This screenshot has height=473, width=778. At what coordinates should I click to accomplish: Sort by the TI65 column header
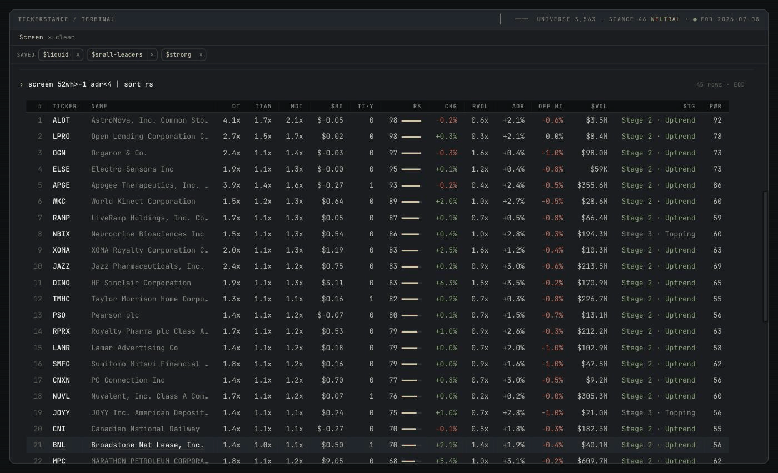pyautogui.click(x=263, y=106)
